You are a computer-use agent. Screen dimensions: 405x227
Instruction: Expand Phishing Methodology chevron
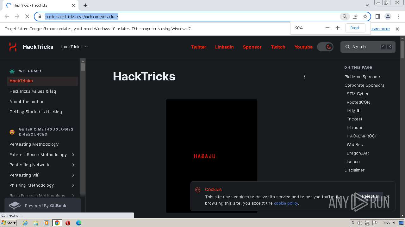[73, 185]
